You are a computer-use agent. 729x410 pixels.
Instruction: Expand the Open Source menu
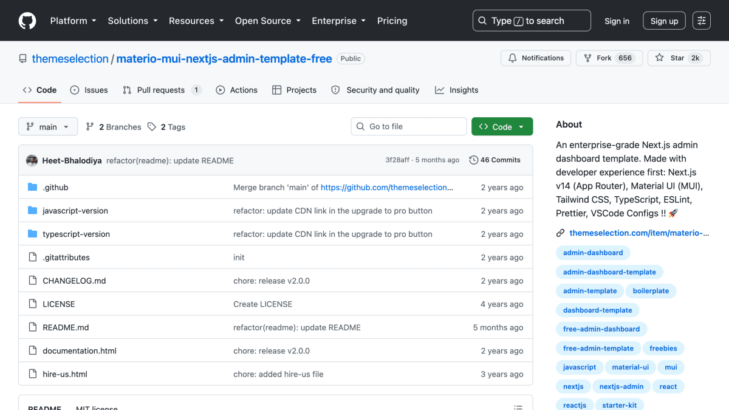(x=268, y=21)
